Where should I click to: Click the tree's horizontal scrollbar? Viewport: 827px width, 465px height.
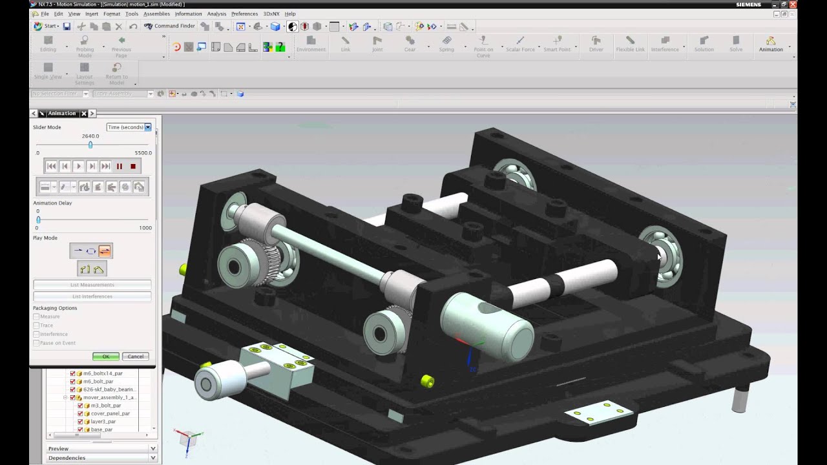[x=76, y=435]
